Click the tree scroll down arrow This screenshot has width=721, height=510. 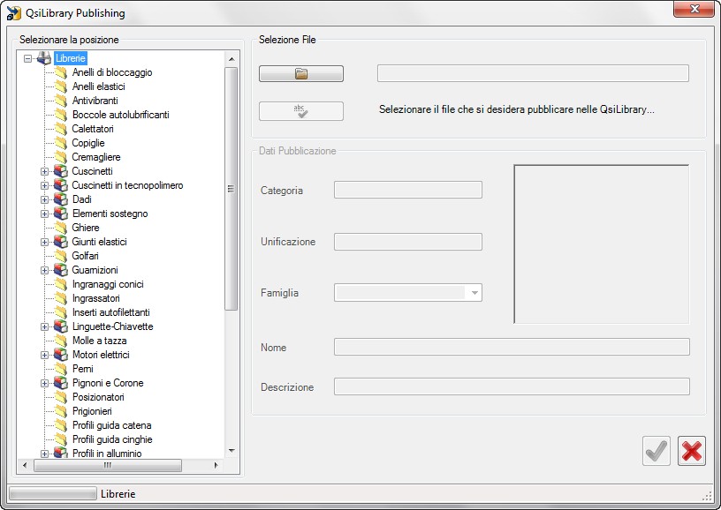click(231, 451)
